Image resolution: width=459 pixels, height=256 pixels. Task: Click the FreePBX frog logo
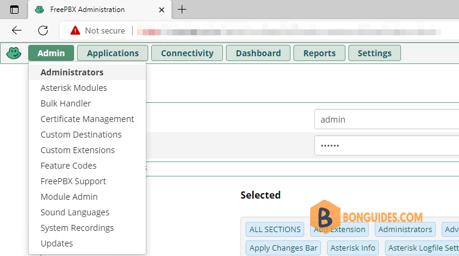pos(14,53)
